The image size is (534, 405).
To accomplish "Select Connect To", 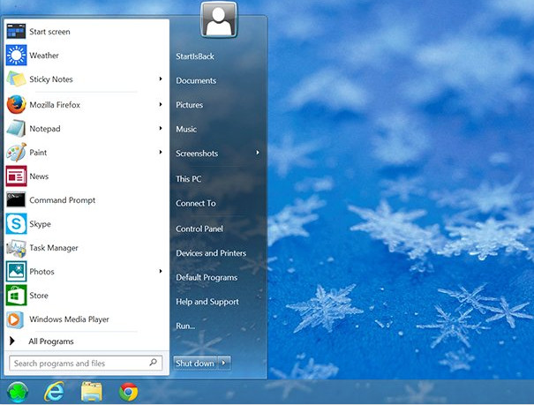I will [196, 204].
